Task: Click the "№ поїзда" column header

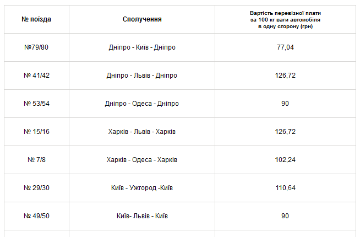Action: click(36, 19)
